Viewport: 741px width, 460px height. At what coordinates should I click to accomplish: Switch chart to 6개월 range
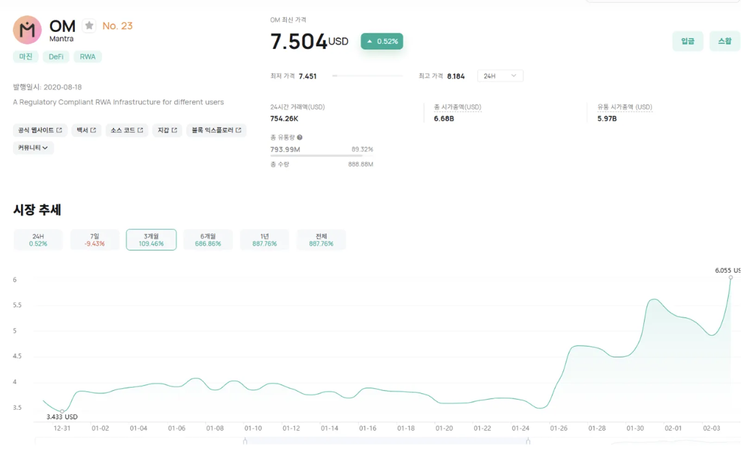coord(208,240)
